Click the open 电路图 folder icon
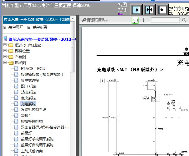The image size is (189, 156). coord(11,62)
